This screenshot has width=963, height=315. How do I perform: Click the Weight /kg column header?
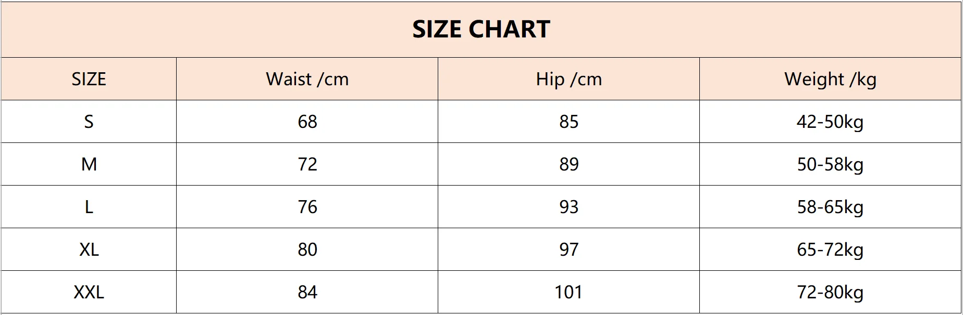(830, 79)
